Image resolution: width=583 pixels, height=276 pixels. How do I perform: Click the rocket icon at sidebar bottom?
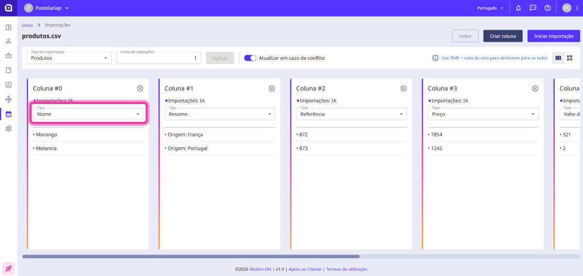(x=8, y=268)
